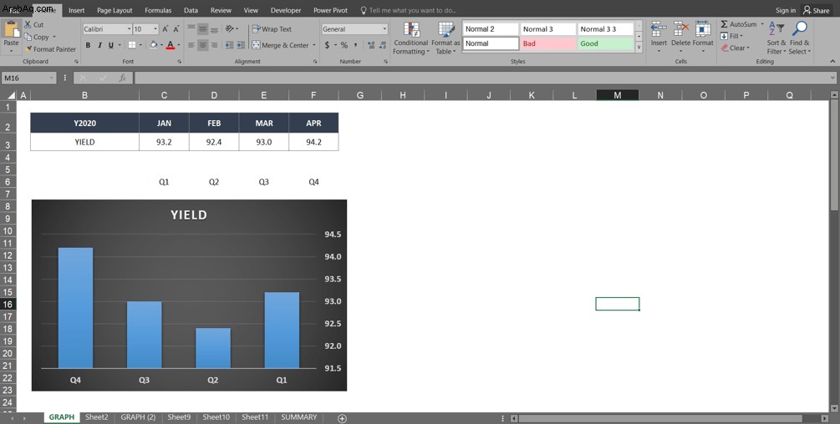Image resolution: width=840 pixels, height=424 pixels.
Task: Toggle middle align for cell
Action: 202,29
